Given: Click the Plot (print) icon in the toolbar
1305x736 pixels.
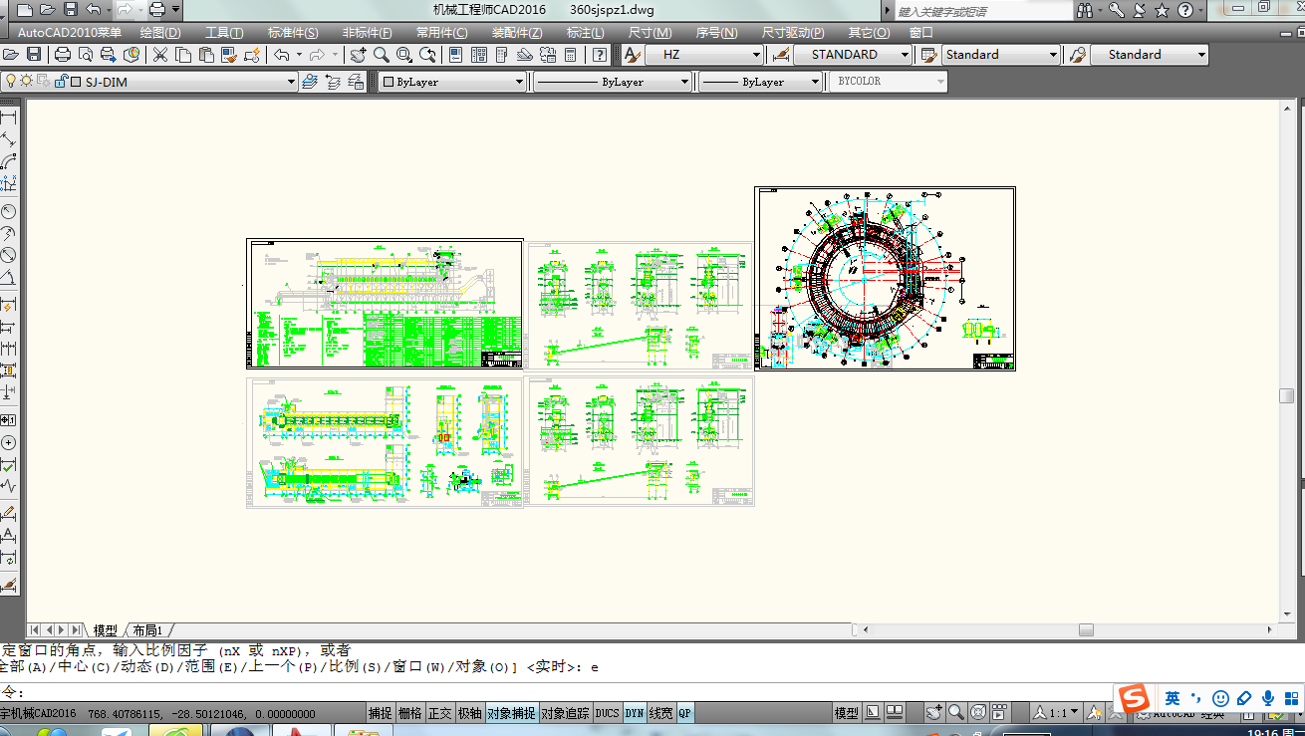Looking at the screenshot, I should (63, 55).
